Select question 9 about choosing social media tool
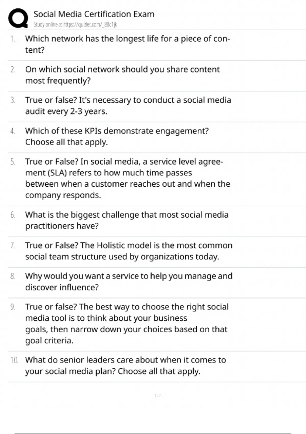This screenshot has width=306, height=434. click(x=127, y=323)
